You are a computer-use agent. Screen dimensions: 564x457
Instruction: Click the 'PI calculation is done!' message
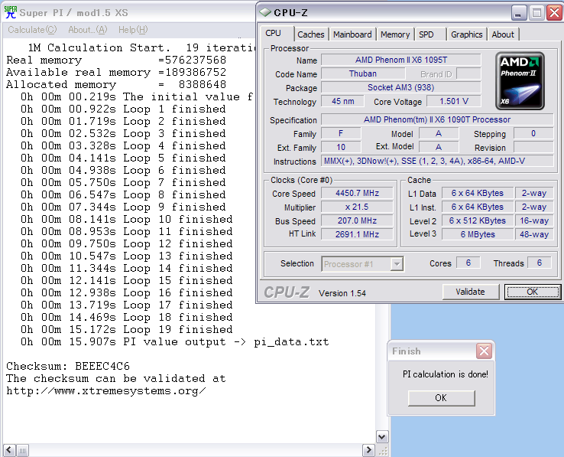click(x=446, y=374)
